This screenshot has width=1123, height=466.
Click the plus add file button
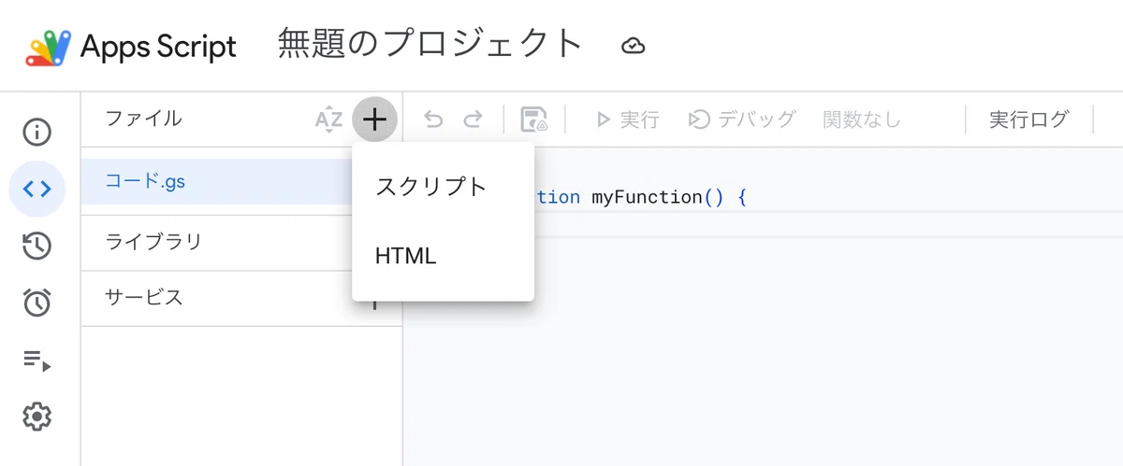[x=374, y=120]
